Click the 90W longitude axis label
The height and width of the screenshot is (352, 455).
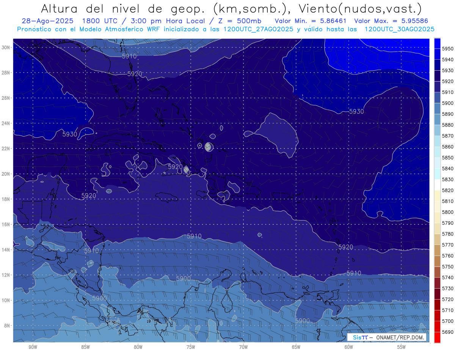(x=33, y=347)
